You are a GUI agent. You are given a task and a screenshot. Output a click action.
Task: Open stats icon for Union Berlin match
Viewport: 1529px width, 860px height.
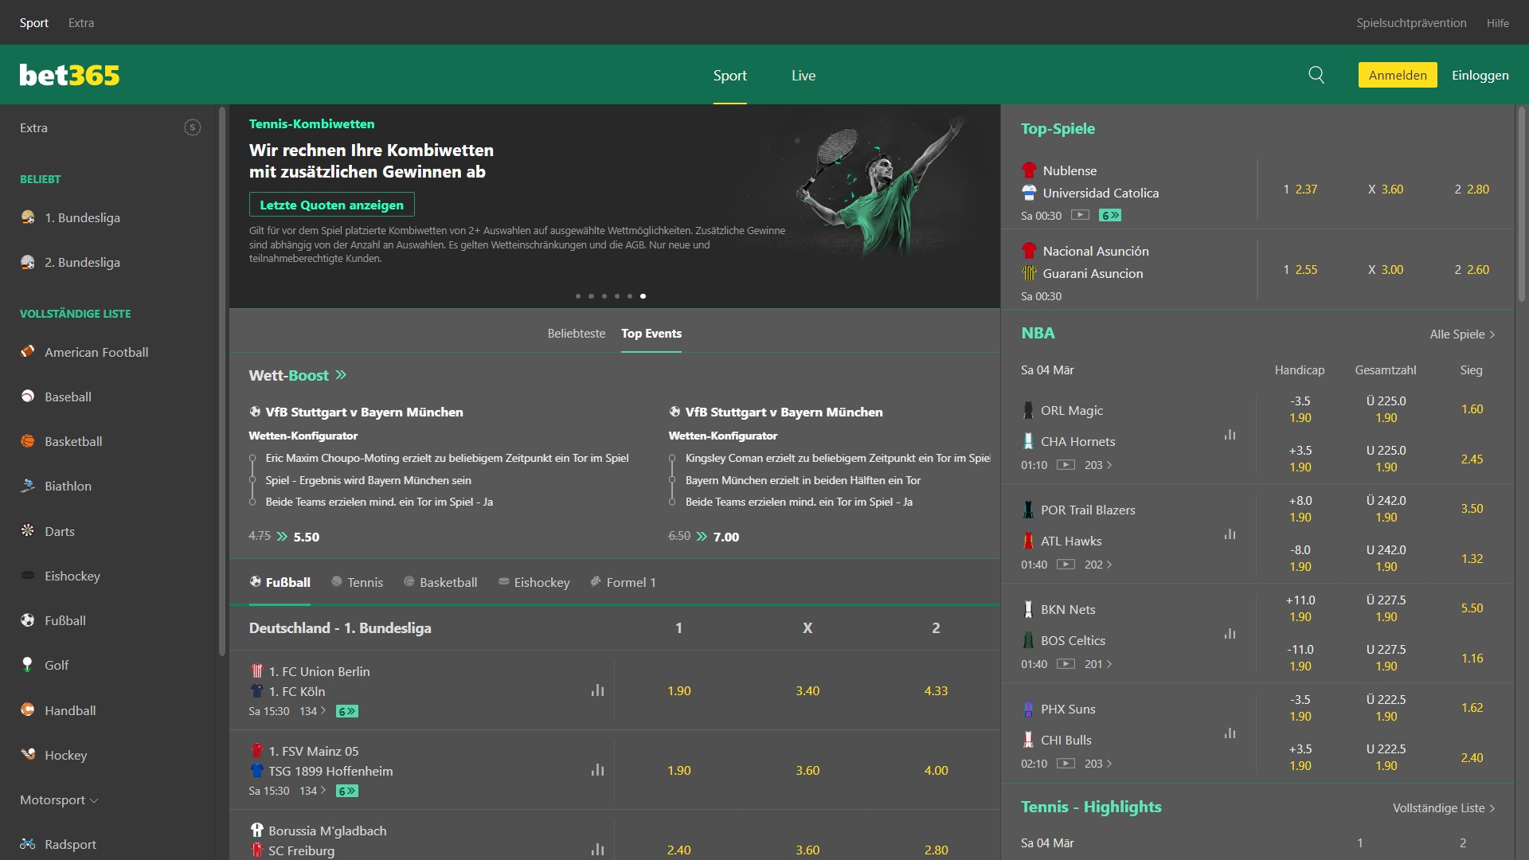click(x=597, y=690)
